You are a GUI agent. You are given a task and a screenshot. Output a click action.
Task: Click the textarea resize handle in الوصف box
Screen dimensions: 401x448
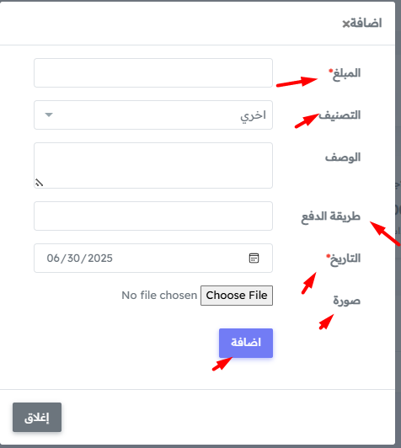coord(39,183)
